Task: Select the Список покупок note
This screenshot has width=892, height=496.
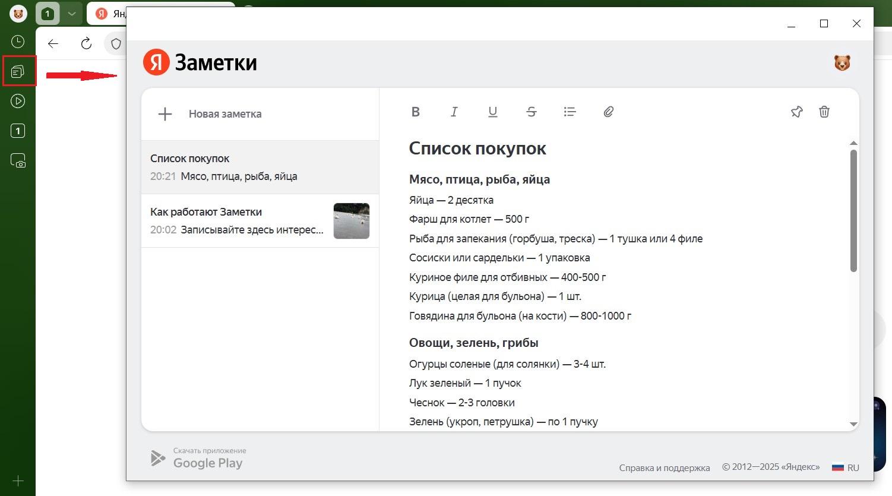Action: pyautogui.click(x=260, y=167)
